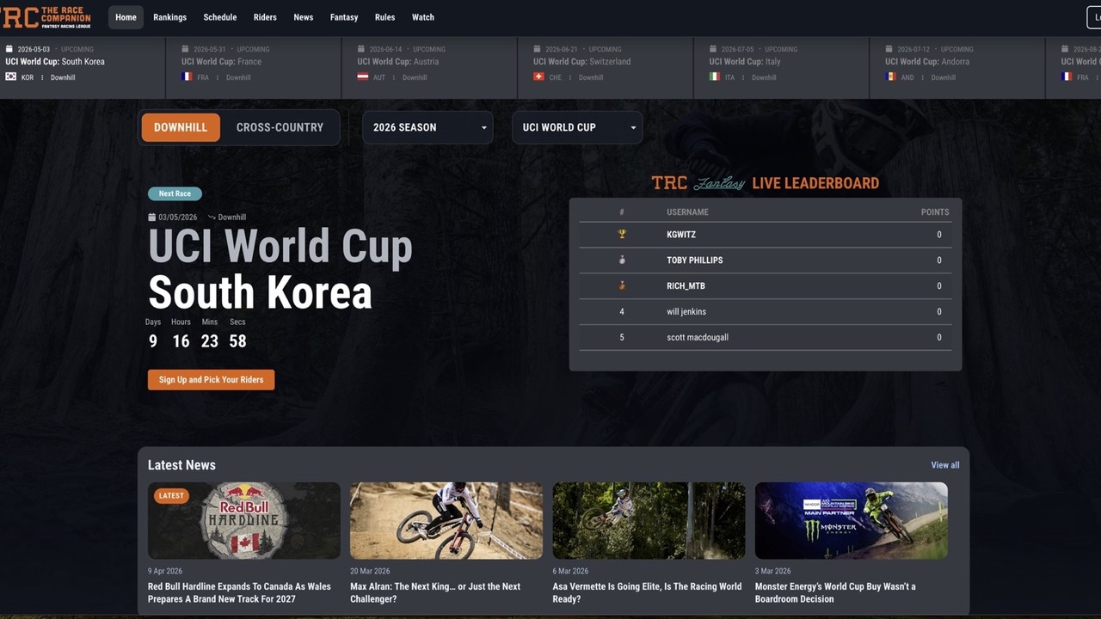Click calendar icon beside 2026-07-12
This screenshot has width=1101, height=619.
(889, 49)
